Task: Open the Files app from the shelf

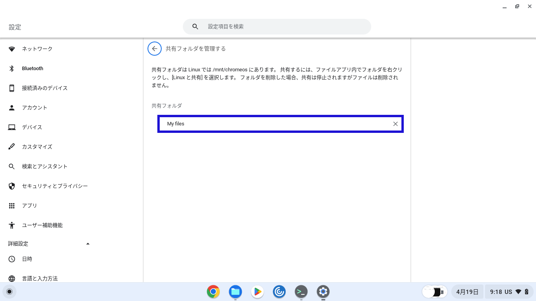Action: pos(235,292)
